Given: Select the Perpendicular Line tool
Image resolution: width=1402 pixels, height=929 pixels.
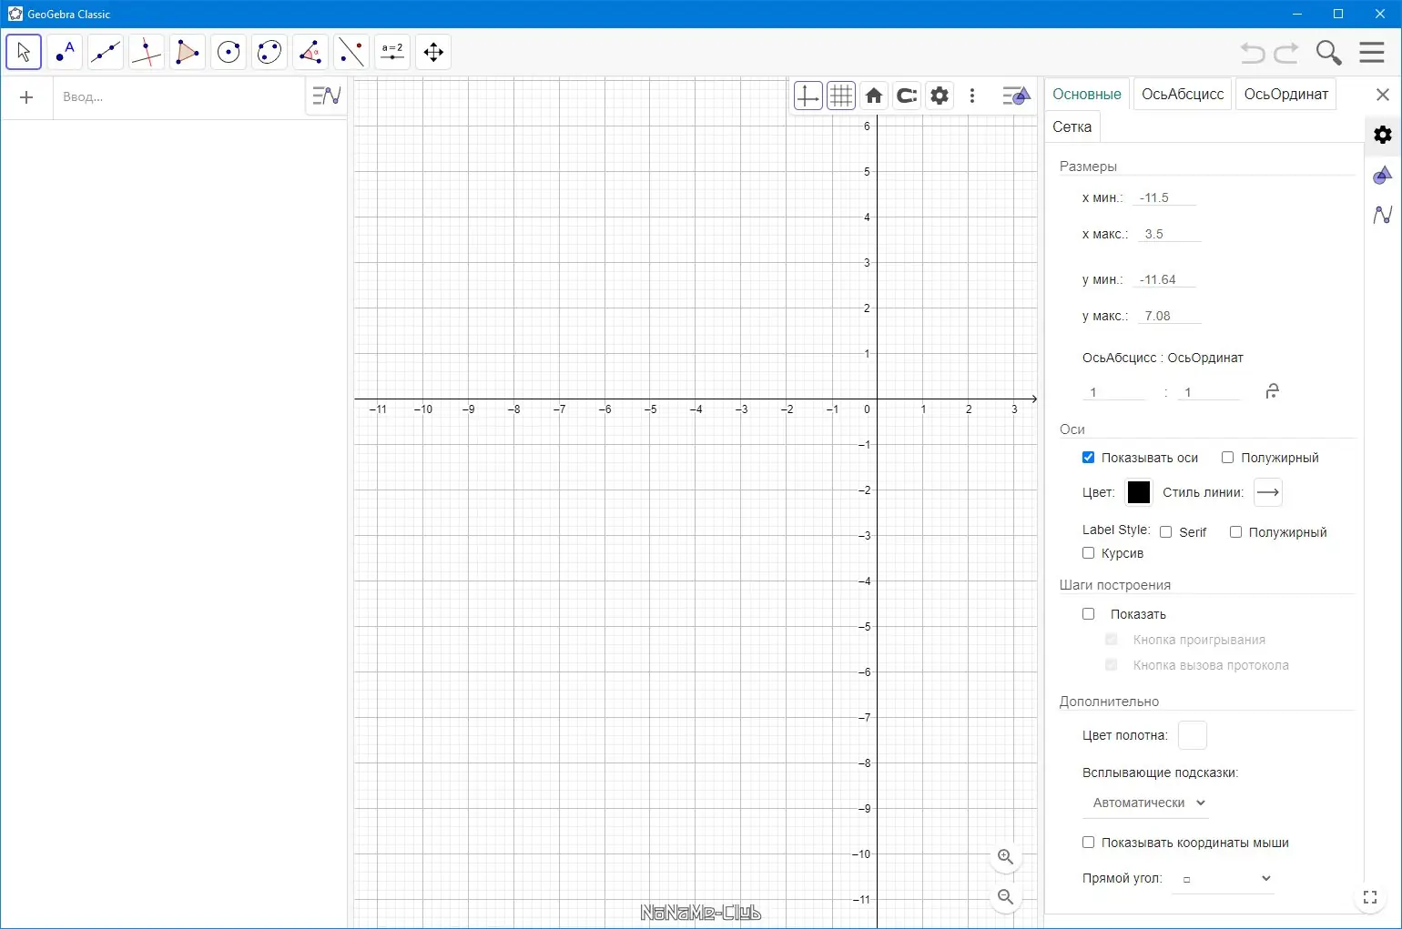Looking at the screenshot, I should 147,52.
